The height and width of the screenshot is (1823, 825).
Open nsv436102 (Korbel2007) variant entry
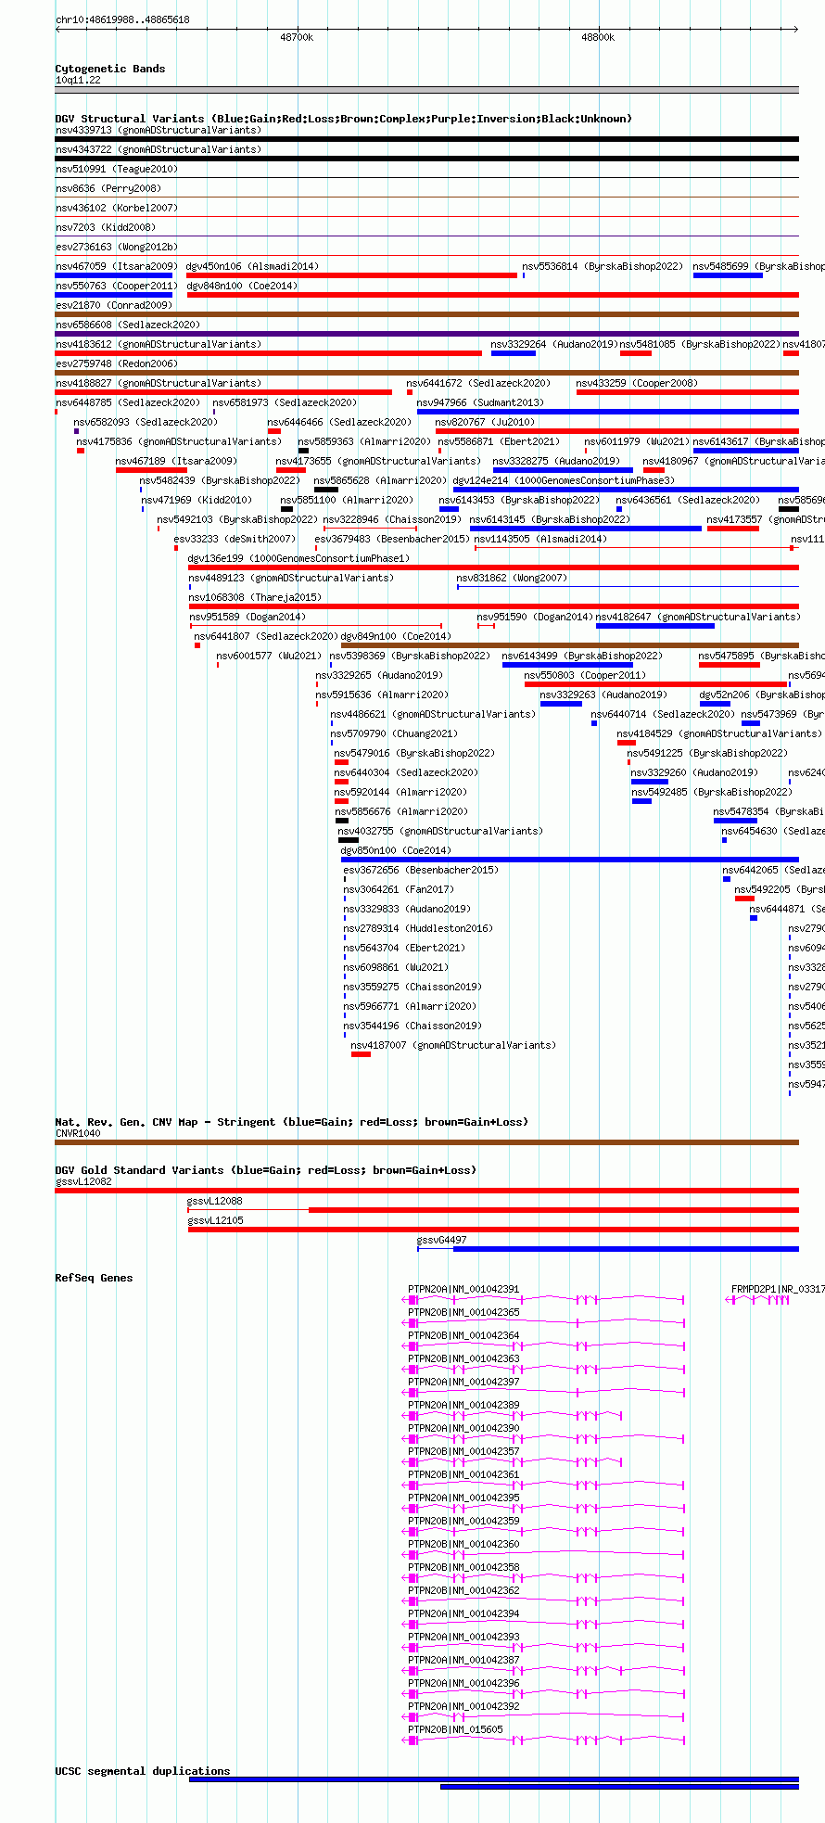(x=117, y=208)
